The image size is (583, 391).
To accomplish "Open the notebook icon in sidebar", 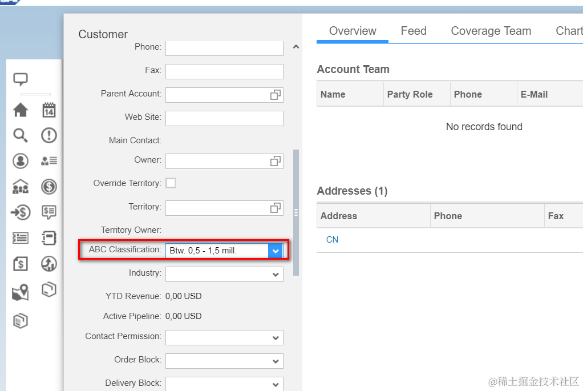I will coord(48,237).
